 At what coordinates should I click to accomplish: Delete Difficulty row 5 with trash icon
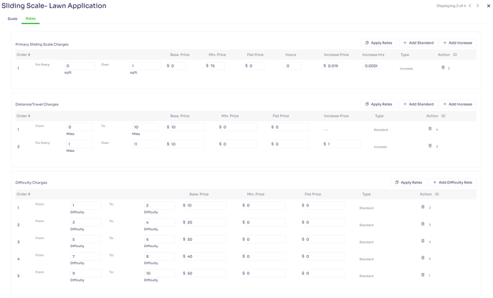click(423, 275)
